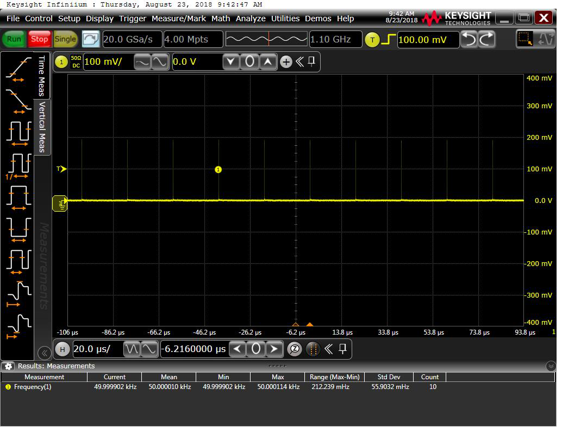Click the results panel settings gear
Screen dimensions: 562x432
8,366
